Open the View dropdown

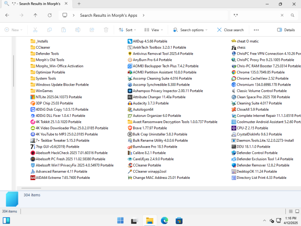click(x=153, y=30)
